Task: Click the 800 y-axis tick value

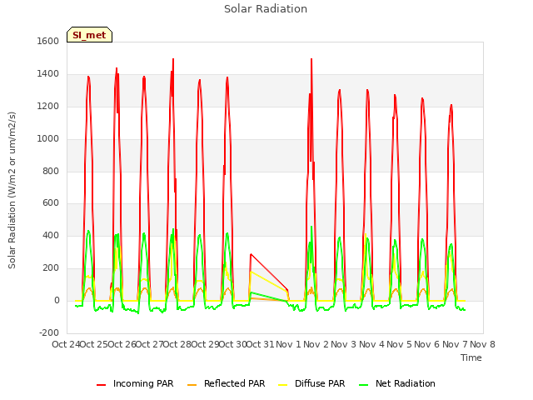Action: pos(51,171)
